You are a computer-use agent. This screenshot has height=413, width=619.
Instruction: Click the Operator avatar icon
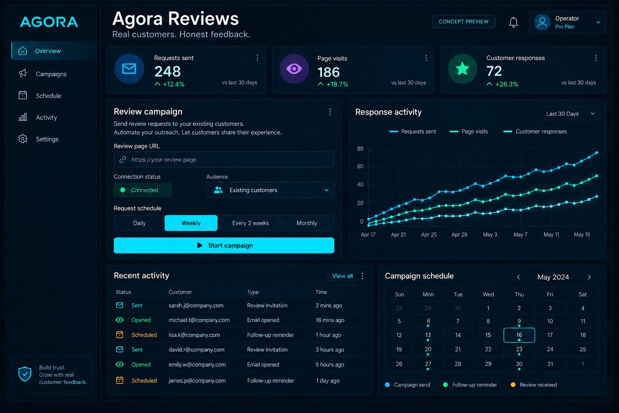542,22
